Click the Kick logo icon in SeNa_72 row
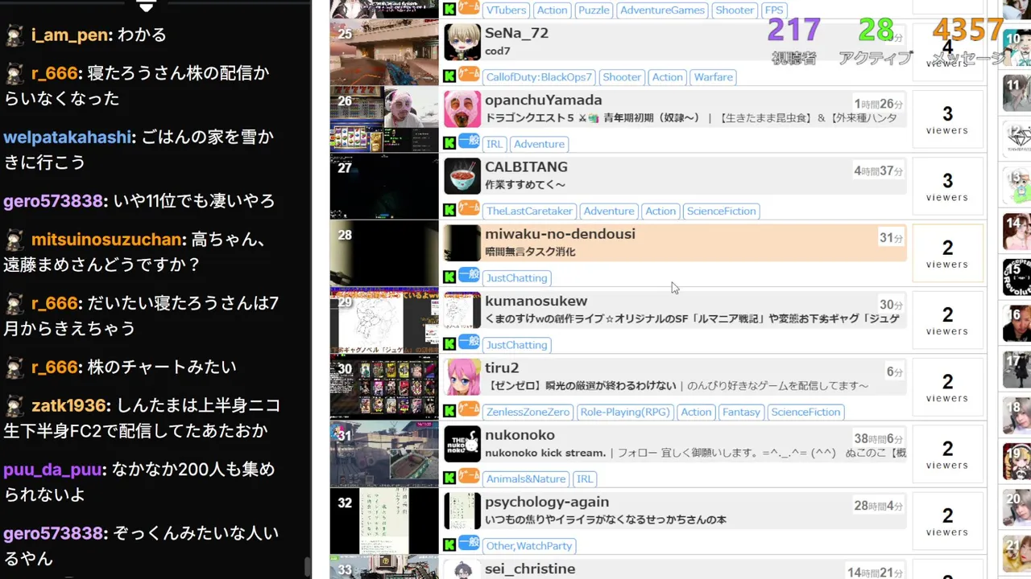Viewport: 1031px width, 579px height. tap(449, 76)
